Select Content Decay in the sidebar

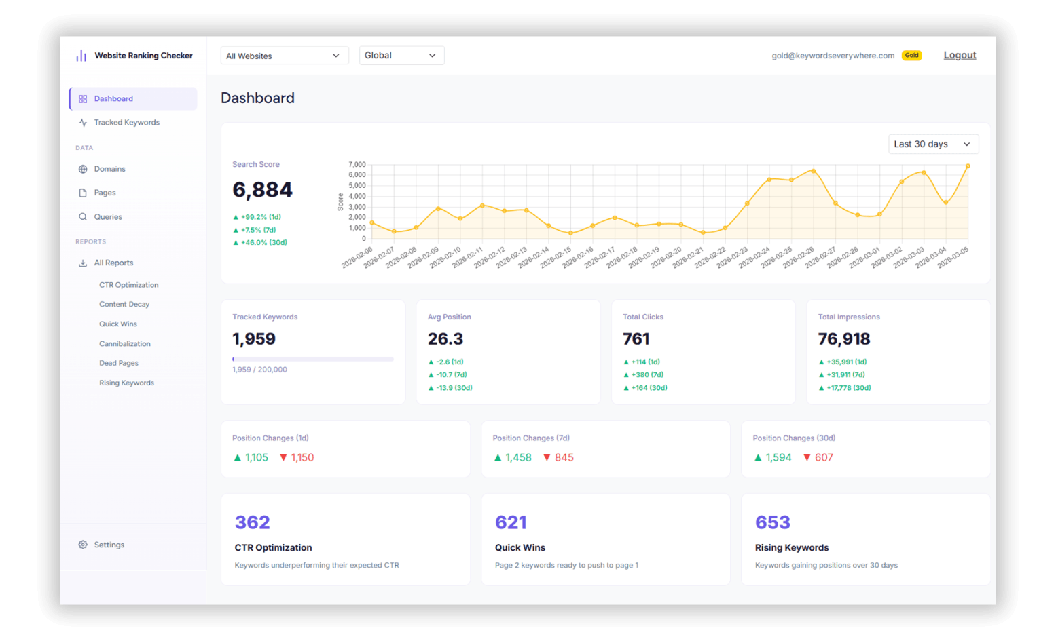point(124,304)
